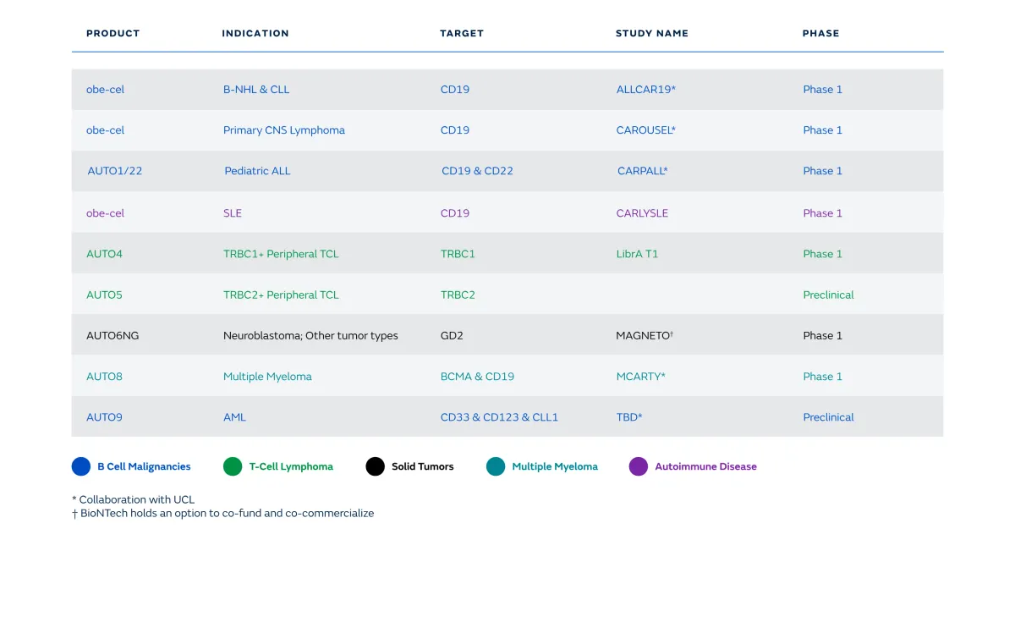Click the green T-Cell Lymphoma circle
This screenshot has height=639, width=1015.
(233, 466)
